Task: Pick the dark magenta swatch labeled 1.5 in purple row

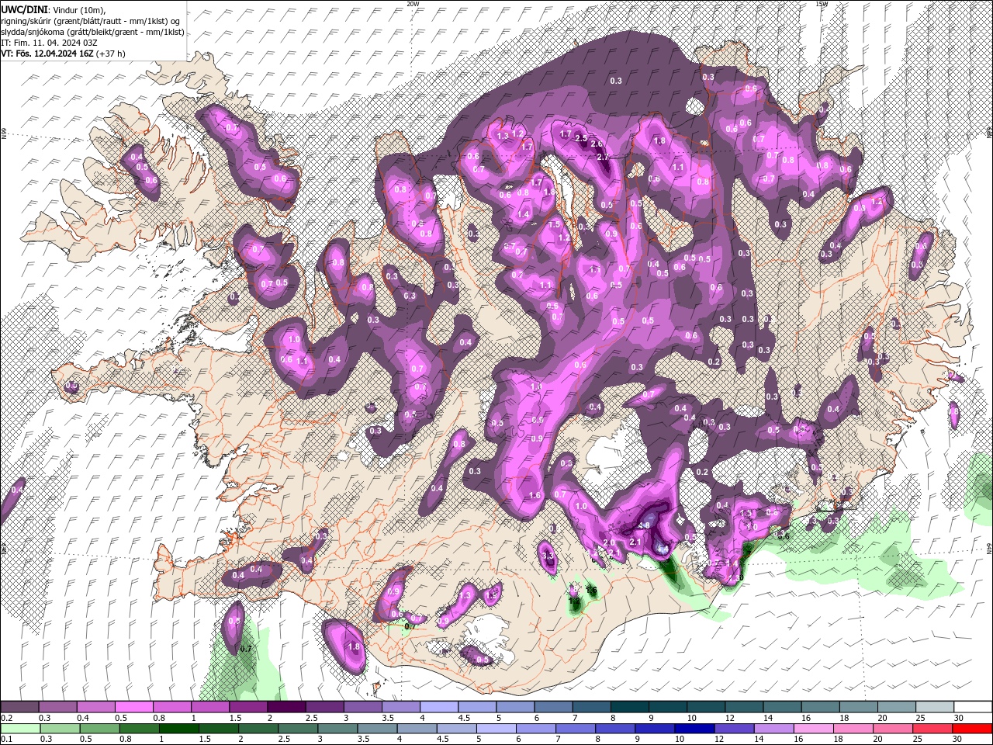Action: click(247, 707)
